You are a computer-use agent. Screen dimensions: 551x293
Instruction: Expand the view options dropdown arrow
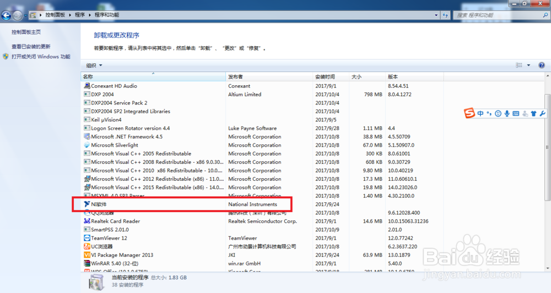(x=528, y=65)
